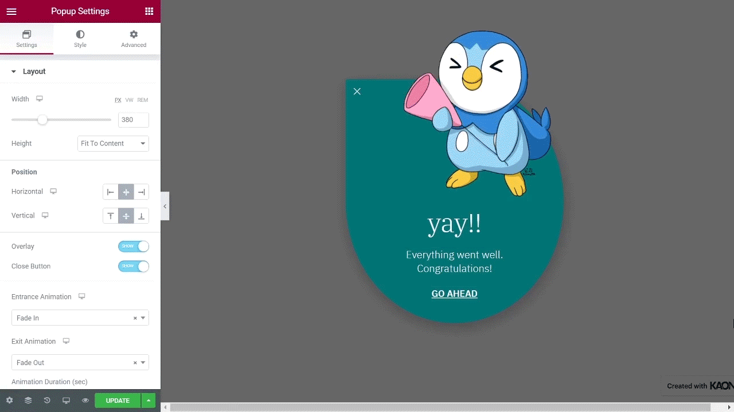
Task: Clear the Fade In entrance animation
Action: point(135,318)
